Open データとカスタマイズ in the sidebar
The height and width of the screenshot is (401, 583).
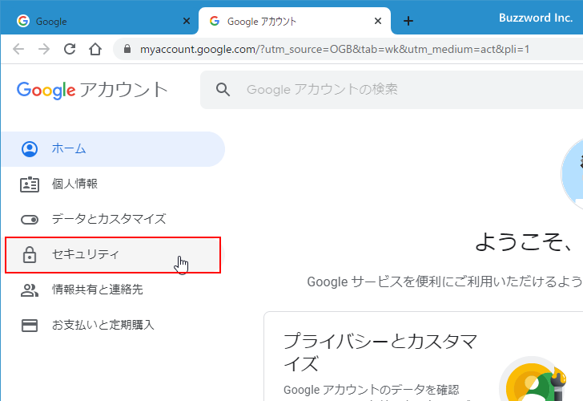click(x=113, y=219)
